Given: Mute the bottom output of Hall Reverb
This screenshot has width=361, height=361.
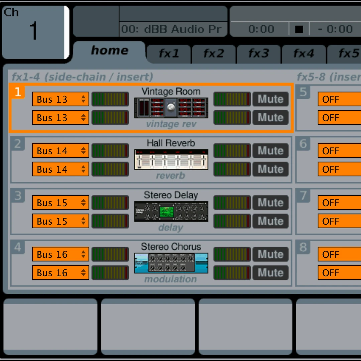Looking at the screenshot, I should [x=270, y=169].
